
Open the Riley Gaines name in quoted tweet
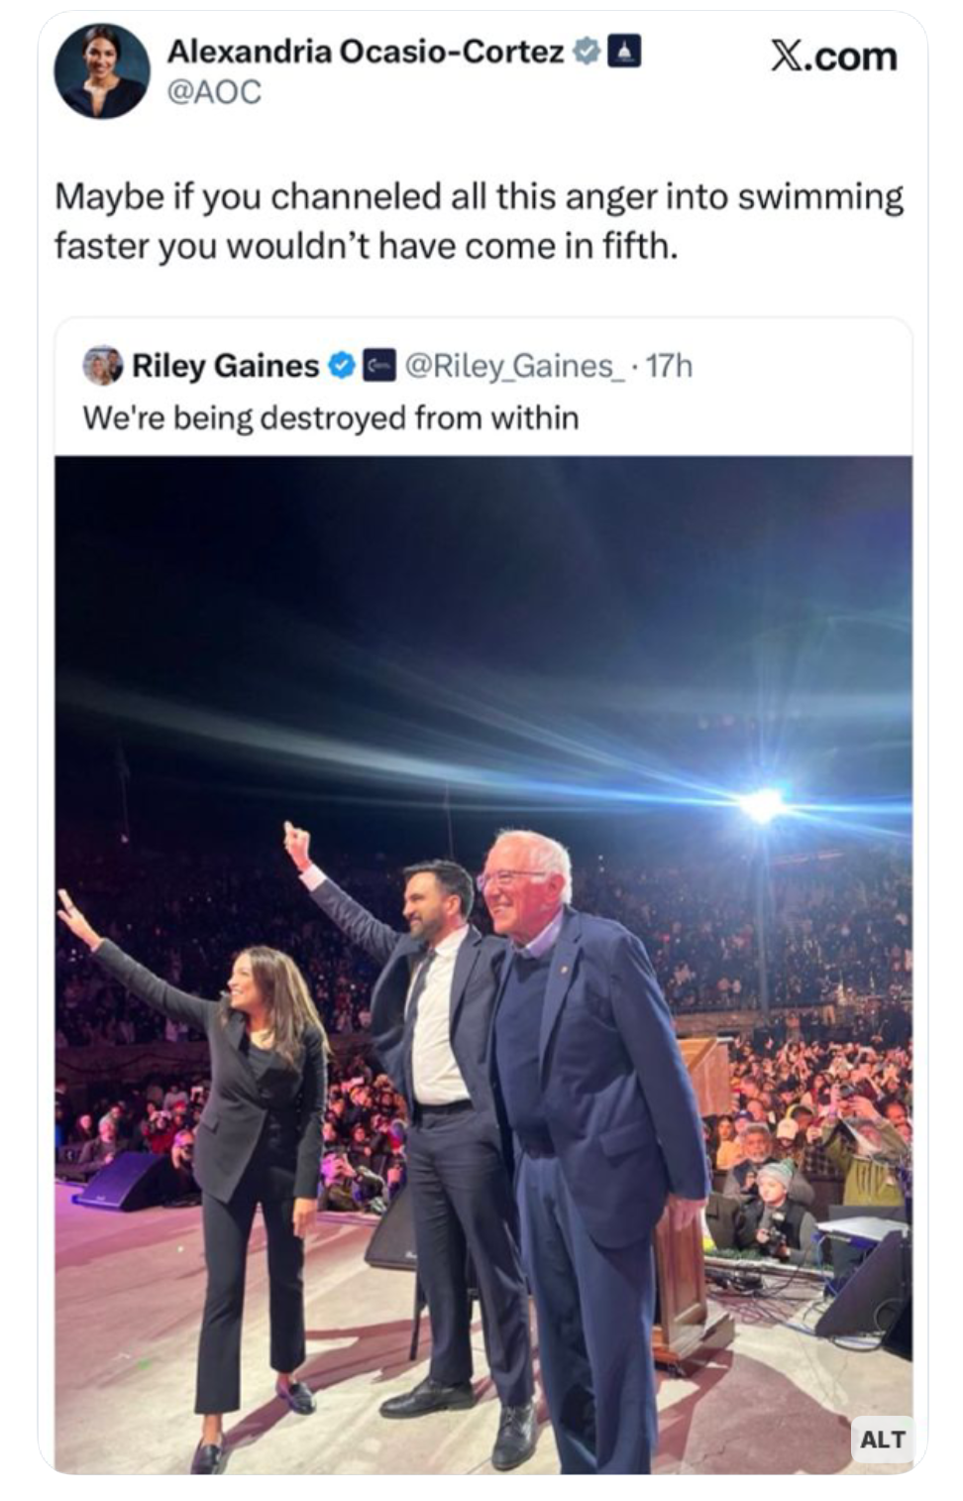(x=225, y=366)
